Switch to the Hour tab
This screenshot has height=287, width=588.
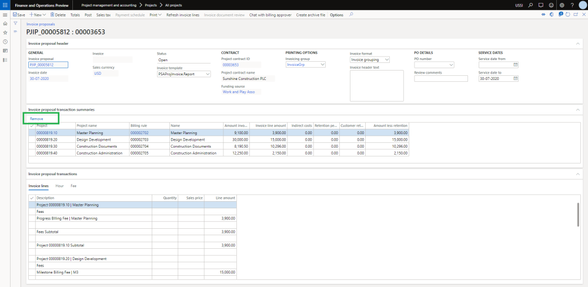pos(59,185)
